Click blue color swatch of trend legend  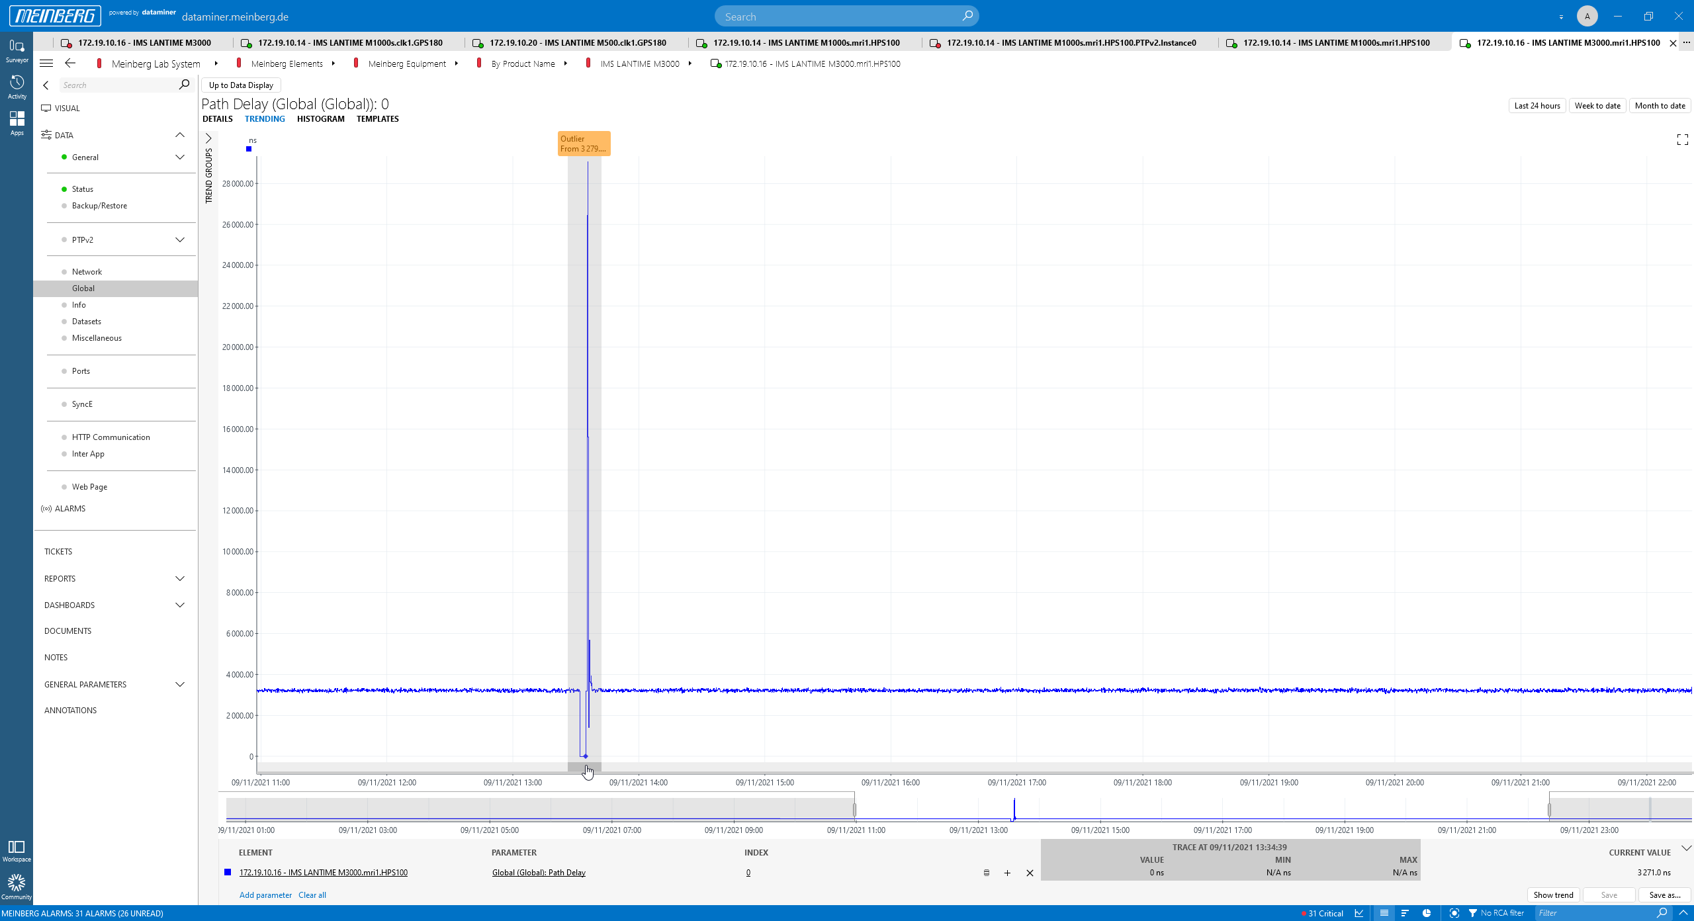[x=228, y=873]
